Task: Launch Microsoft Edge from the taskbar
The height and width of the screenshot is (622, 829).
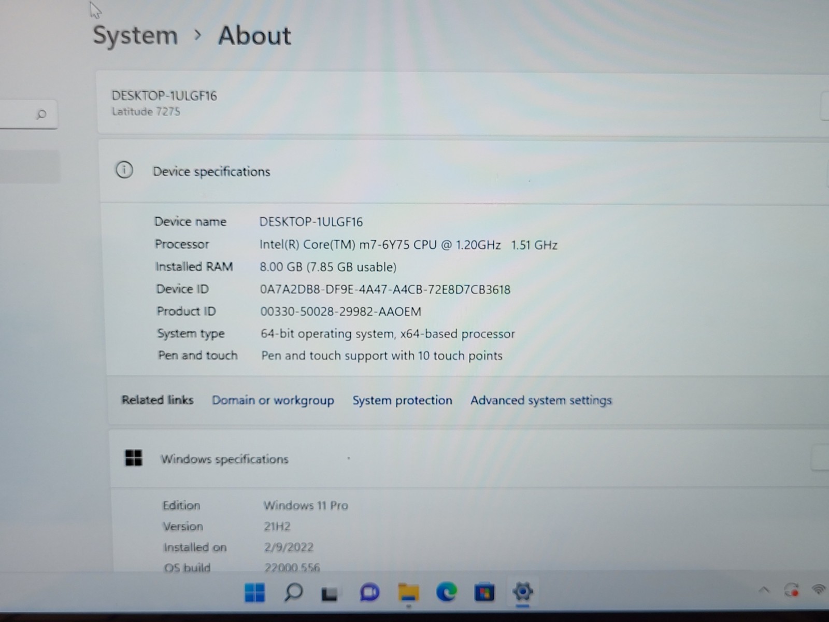Action: click(x=446, y=592)
